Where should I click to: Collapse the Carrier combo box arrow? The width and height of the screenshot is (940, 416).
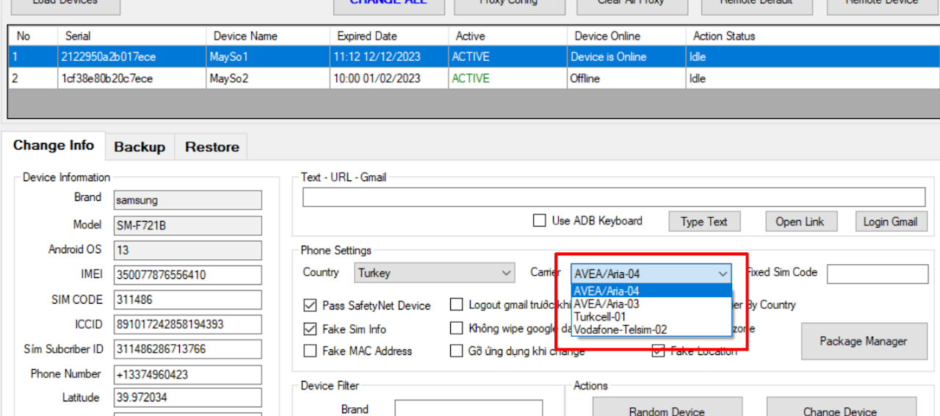pyautogui.click(x=723, y=274)
